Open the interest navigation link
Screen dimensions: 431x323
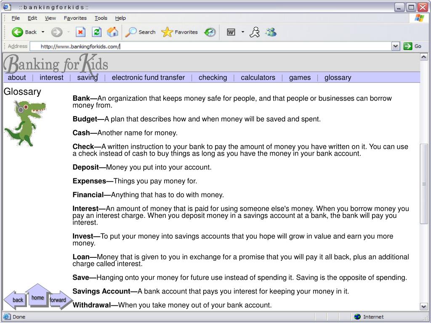[x=51, y=77]
